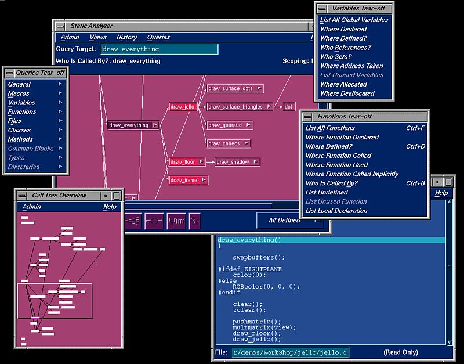Click the flag icon on draw_gouraud node
464x364 pixels.
[x=248, y=125]
